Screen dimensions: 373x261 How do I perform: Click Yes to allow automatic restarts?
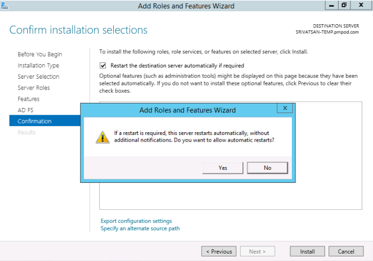[223, 168]
